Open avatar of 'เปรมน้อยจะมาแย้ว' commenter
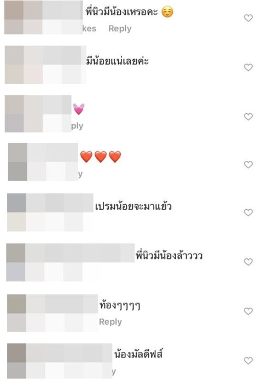 point(16,212)
